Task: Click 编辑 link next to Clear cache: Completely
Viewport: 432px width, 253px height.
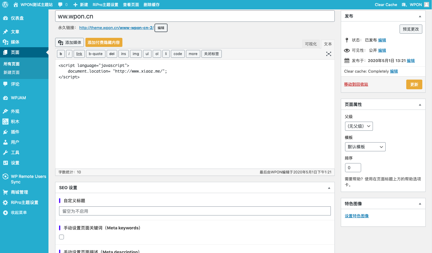Action: click(394, 71)
